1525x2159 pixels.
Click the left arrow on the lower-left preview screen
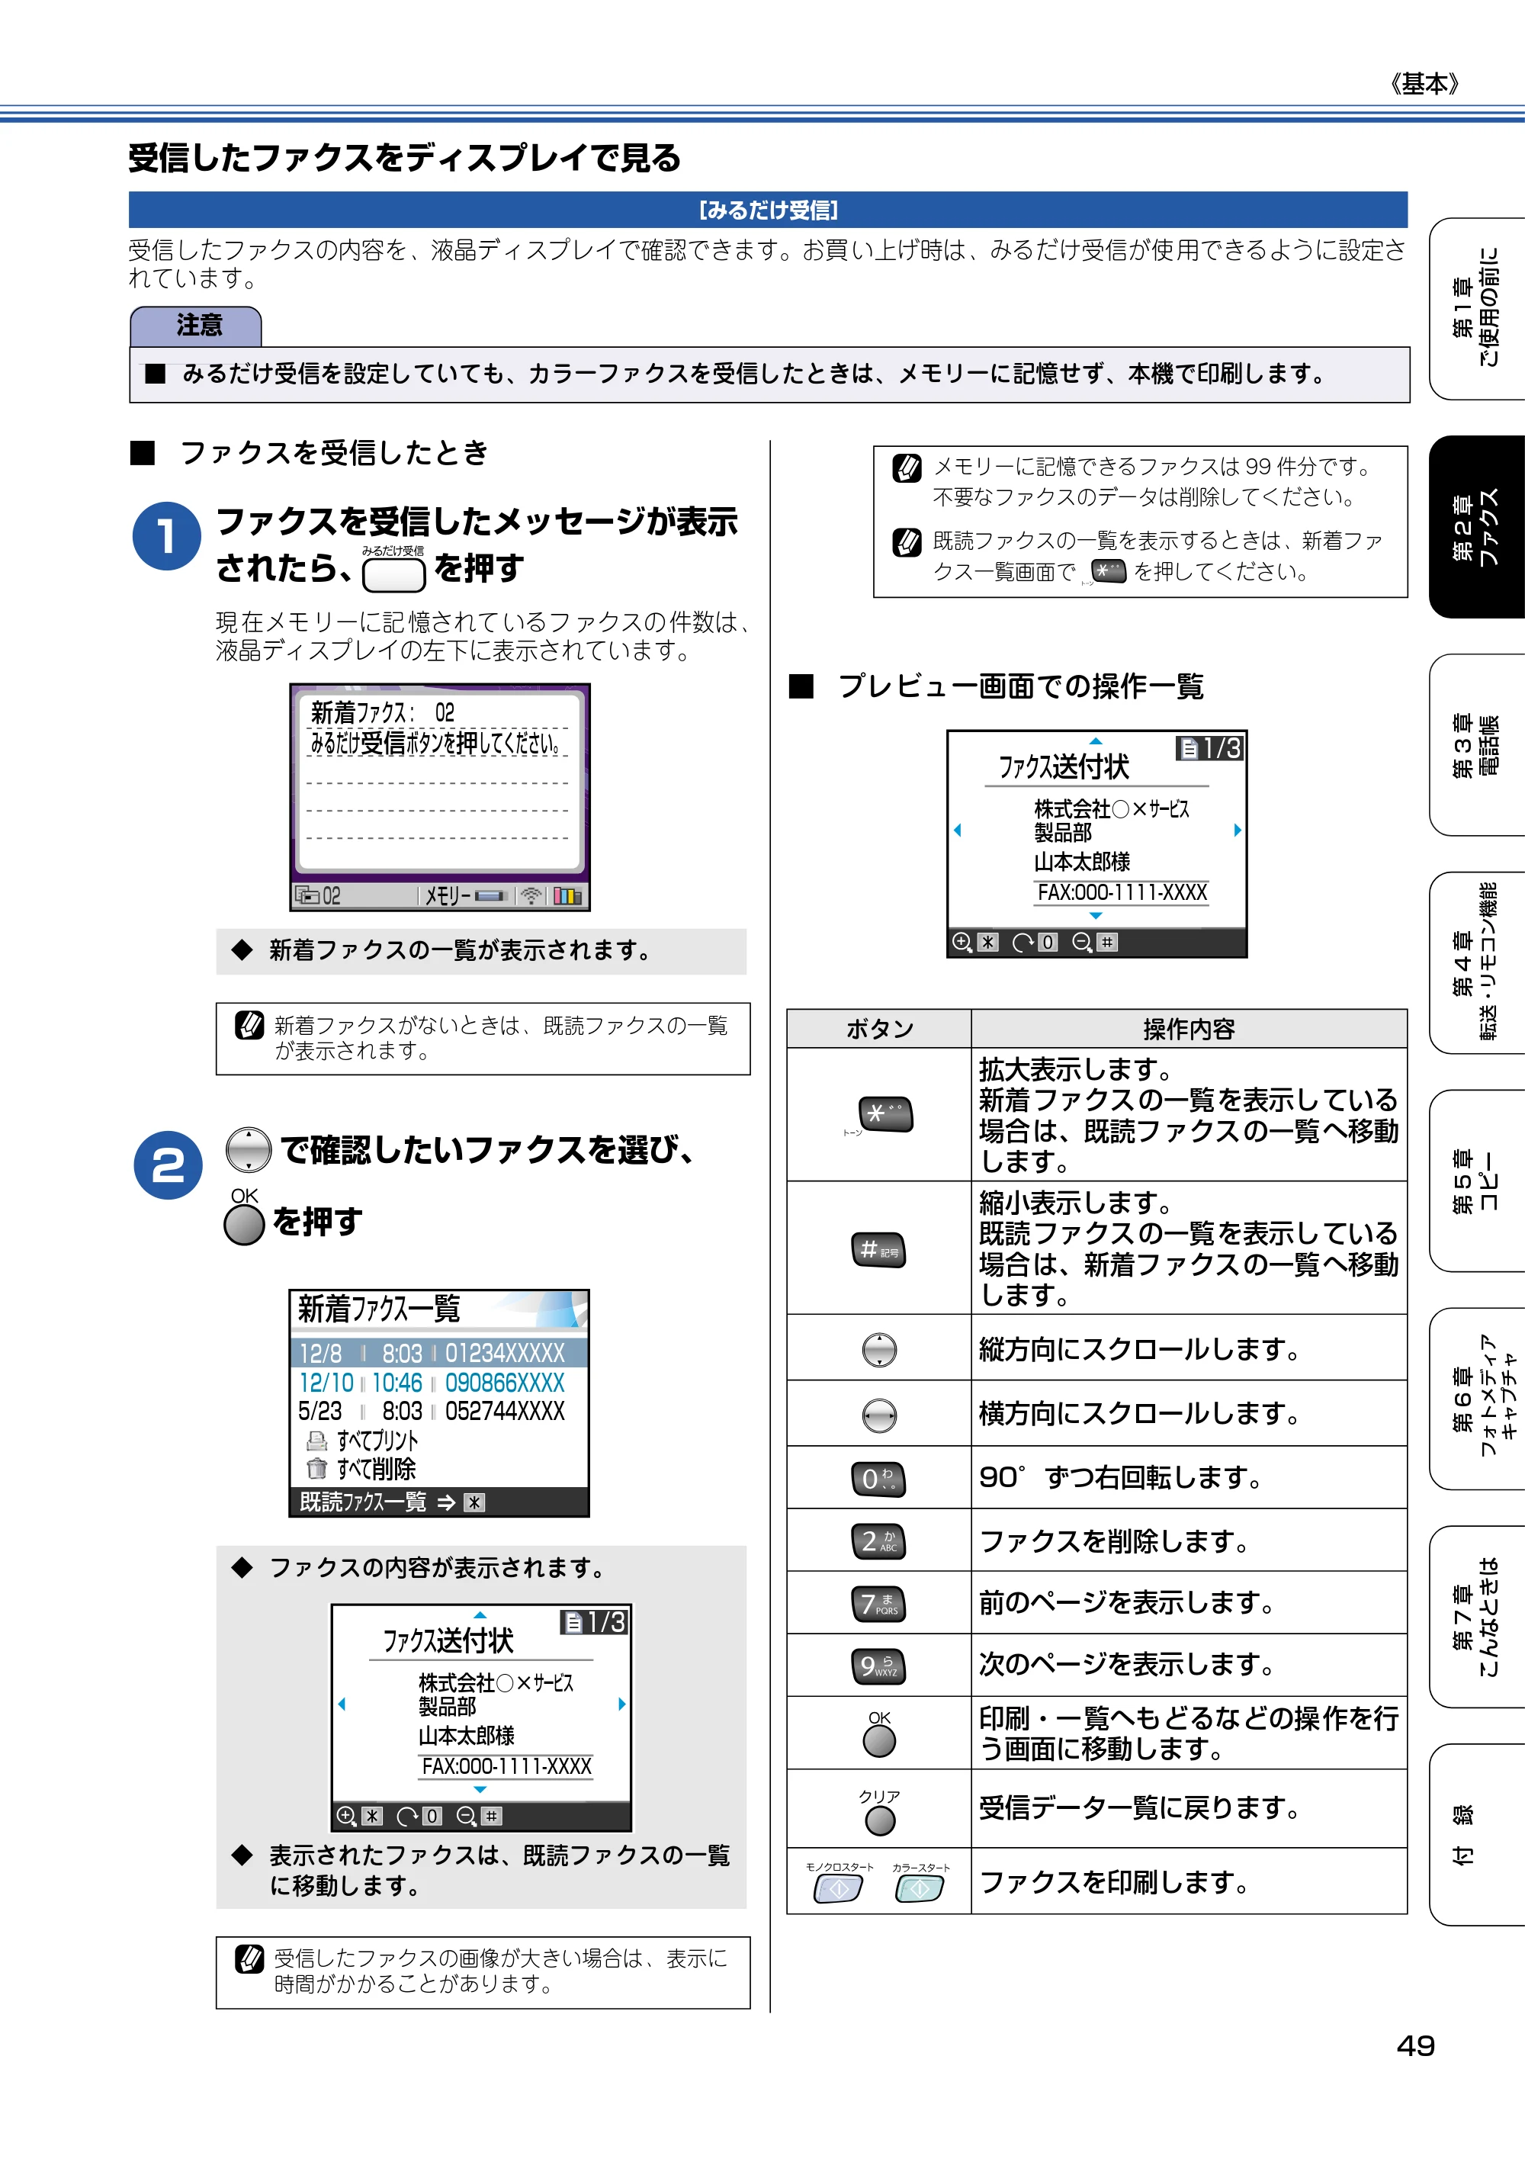[342, 1704]
